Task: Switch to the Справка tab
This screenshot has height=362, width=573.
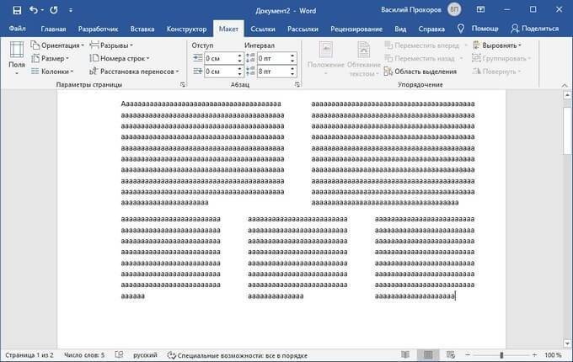Action: (431, 29)
